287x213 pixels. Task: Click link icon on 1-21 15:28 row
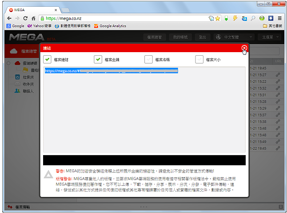(x=278, y=102)
